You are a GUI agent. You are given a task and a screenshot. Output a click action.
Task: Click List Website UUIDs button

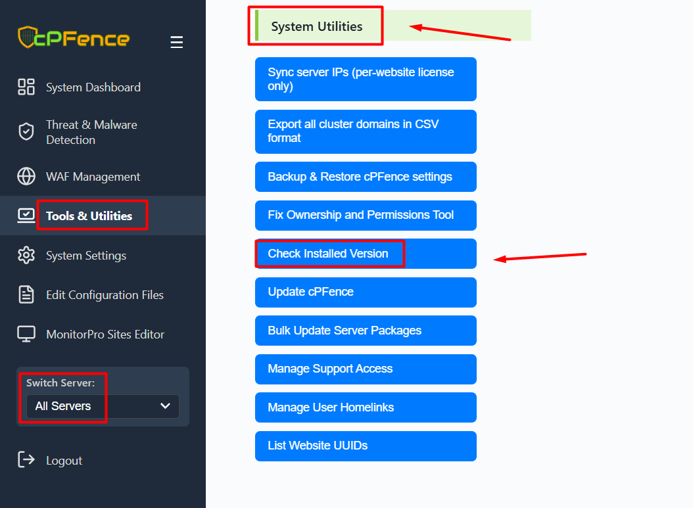pos(365,446)
